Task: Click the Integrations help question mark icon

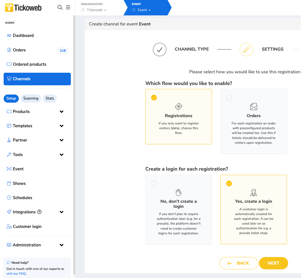Action: click(x=39, y=212)
